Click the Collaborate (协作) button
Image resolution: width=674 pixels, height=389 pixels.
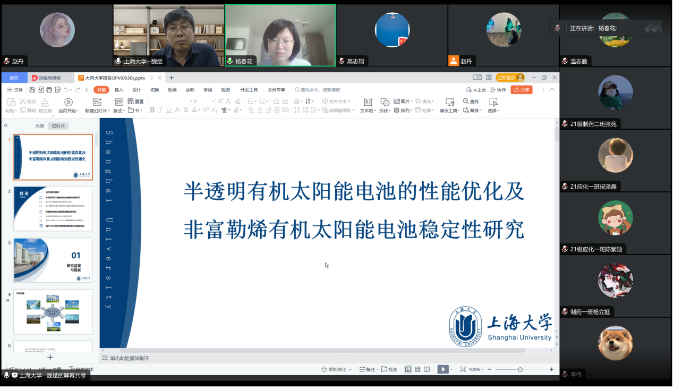point(498,90)
